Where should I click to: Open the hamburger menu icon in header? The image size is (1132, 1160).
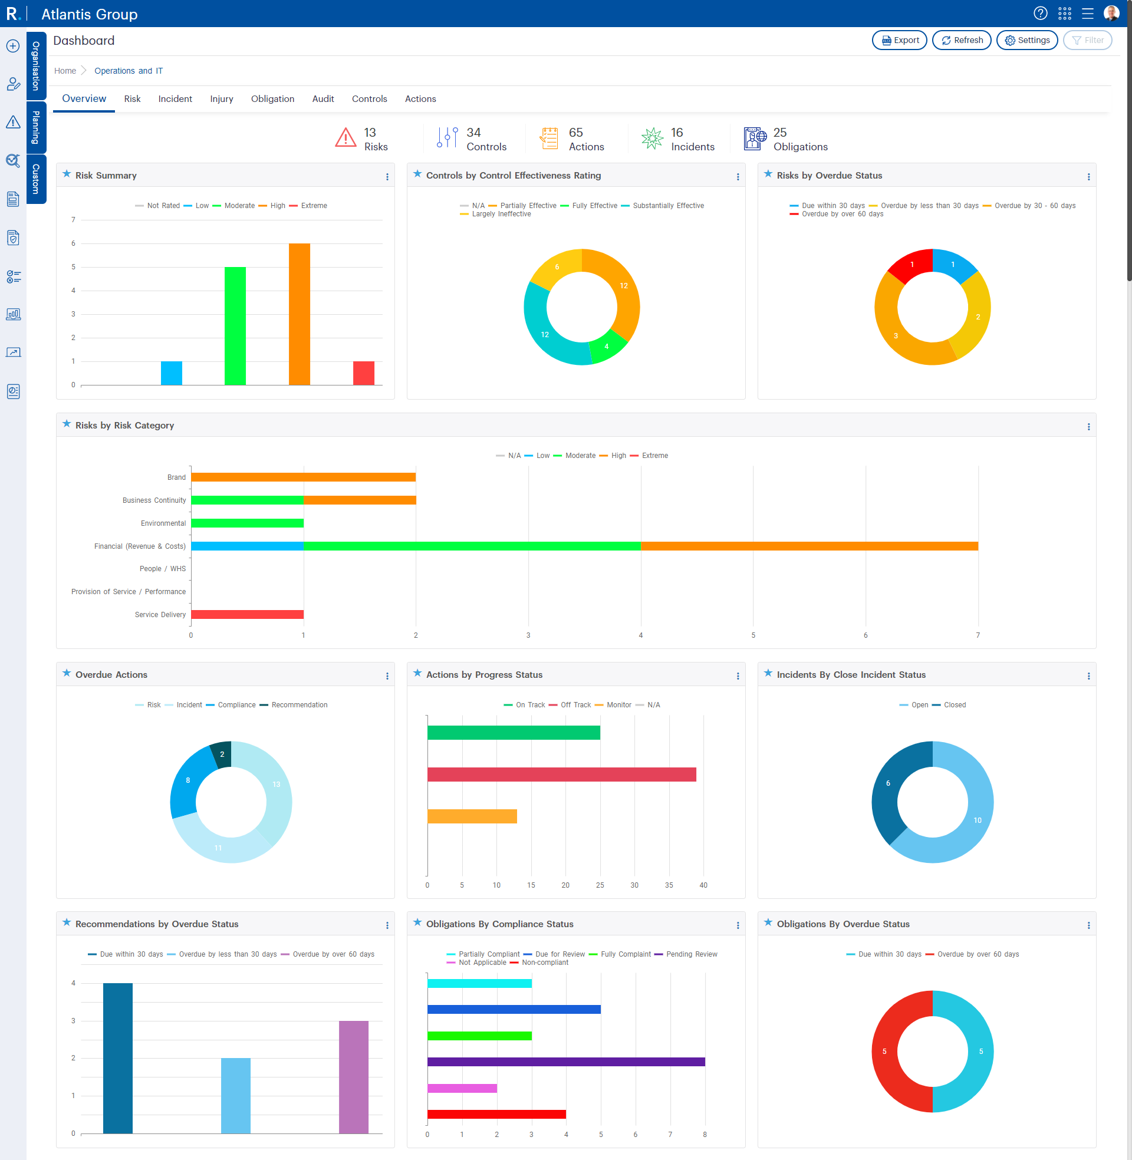pos(1087,13)
